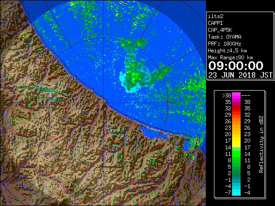Select the 'Height:4.5 km' line
The width and height of the screenshot is (275, 206).
227,51
